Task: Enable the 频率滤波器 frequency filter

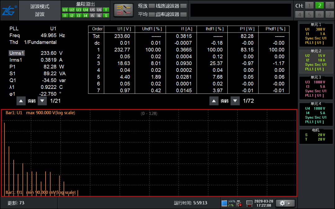Action: 184,15
